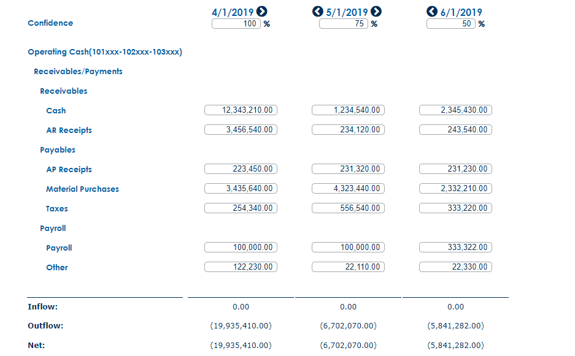Edit Material Purchases field 3,435,640.00
The width and height of the screenshot is (575, 356).
click(x=241, y=189)
